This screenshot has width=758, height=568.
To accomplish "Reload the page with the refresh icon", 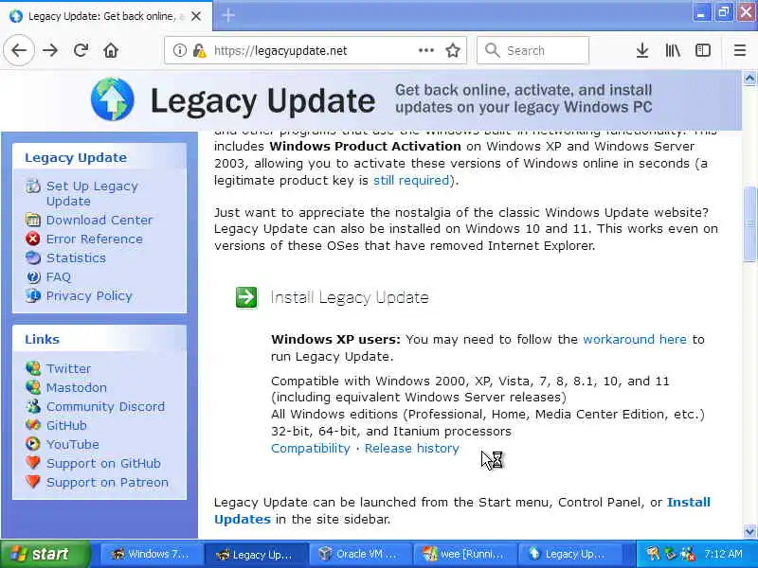I will (x=81, y=50).
